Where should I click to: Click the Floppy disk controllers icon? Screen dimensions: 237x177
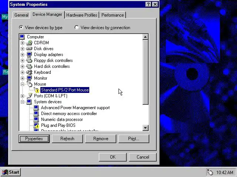click(29, 60)
